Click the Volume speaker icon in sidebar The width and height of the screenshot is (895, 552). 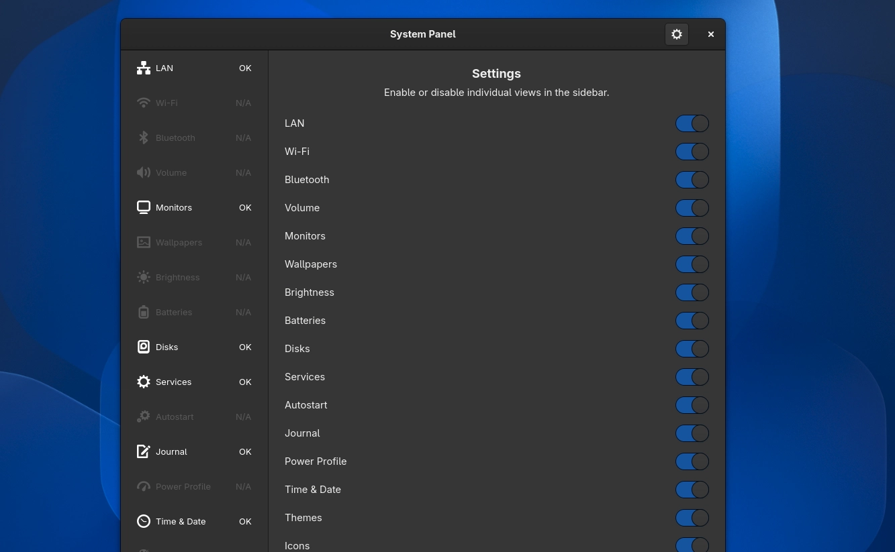click(x=144, y=172)
